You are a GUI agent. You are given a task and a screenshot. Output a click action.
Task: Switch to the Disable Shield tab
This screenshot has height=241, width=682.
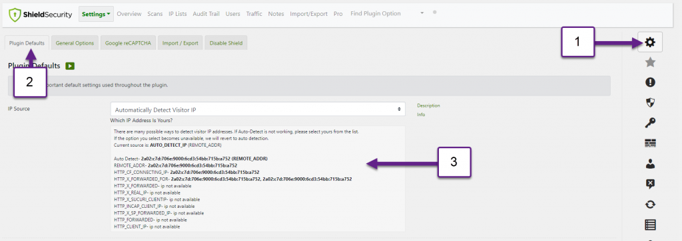click(x=226, y=43)
